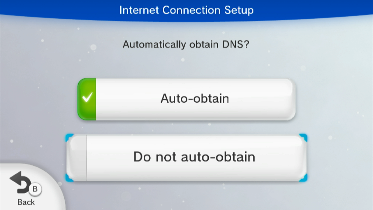Tap the Back arrow icon
This screenshot has width=373, height=210.
click(20, 182)
